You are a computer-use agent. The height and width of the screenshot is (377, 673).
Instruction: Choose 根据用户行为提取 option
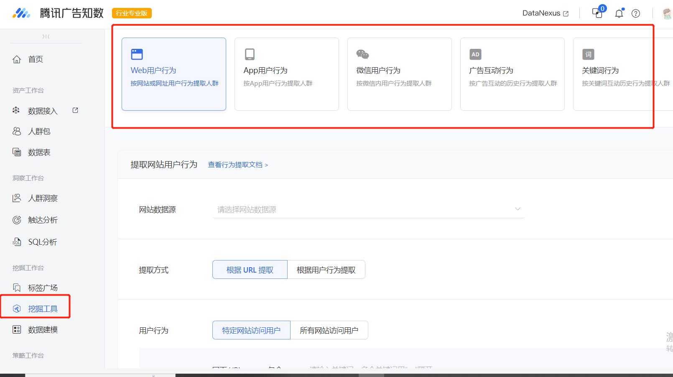tap(326, 270)
